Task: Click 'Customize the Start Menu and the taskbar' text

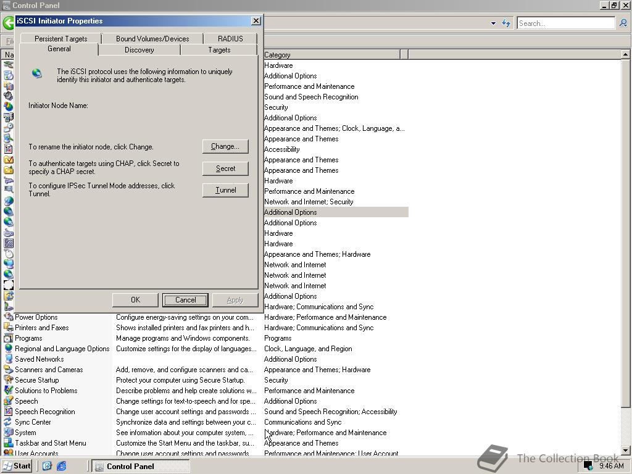Action: 185,443
